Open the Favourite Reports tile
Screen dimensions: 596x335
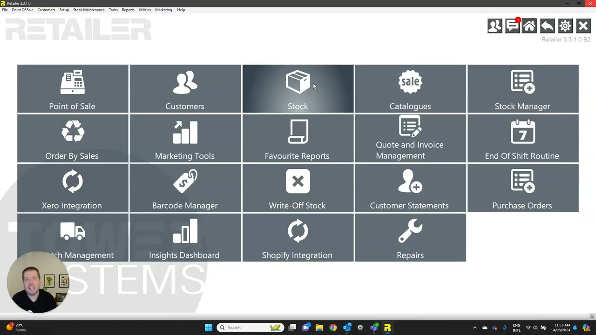[298, 138]
